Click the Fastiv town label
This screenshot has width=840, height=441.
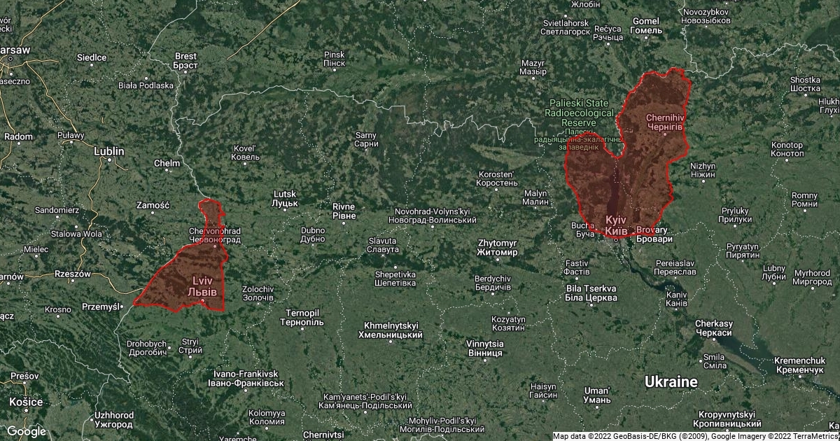coord(577,267)
